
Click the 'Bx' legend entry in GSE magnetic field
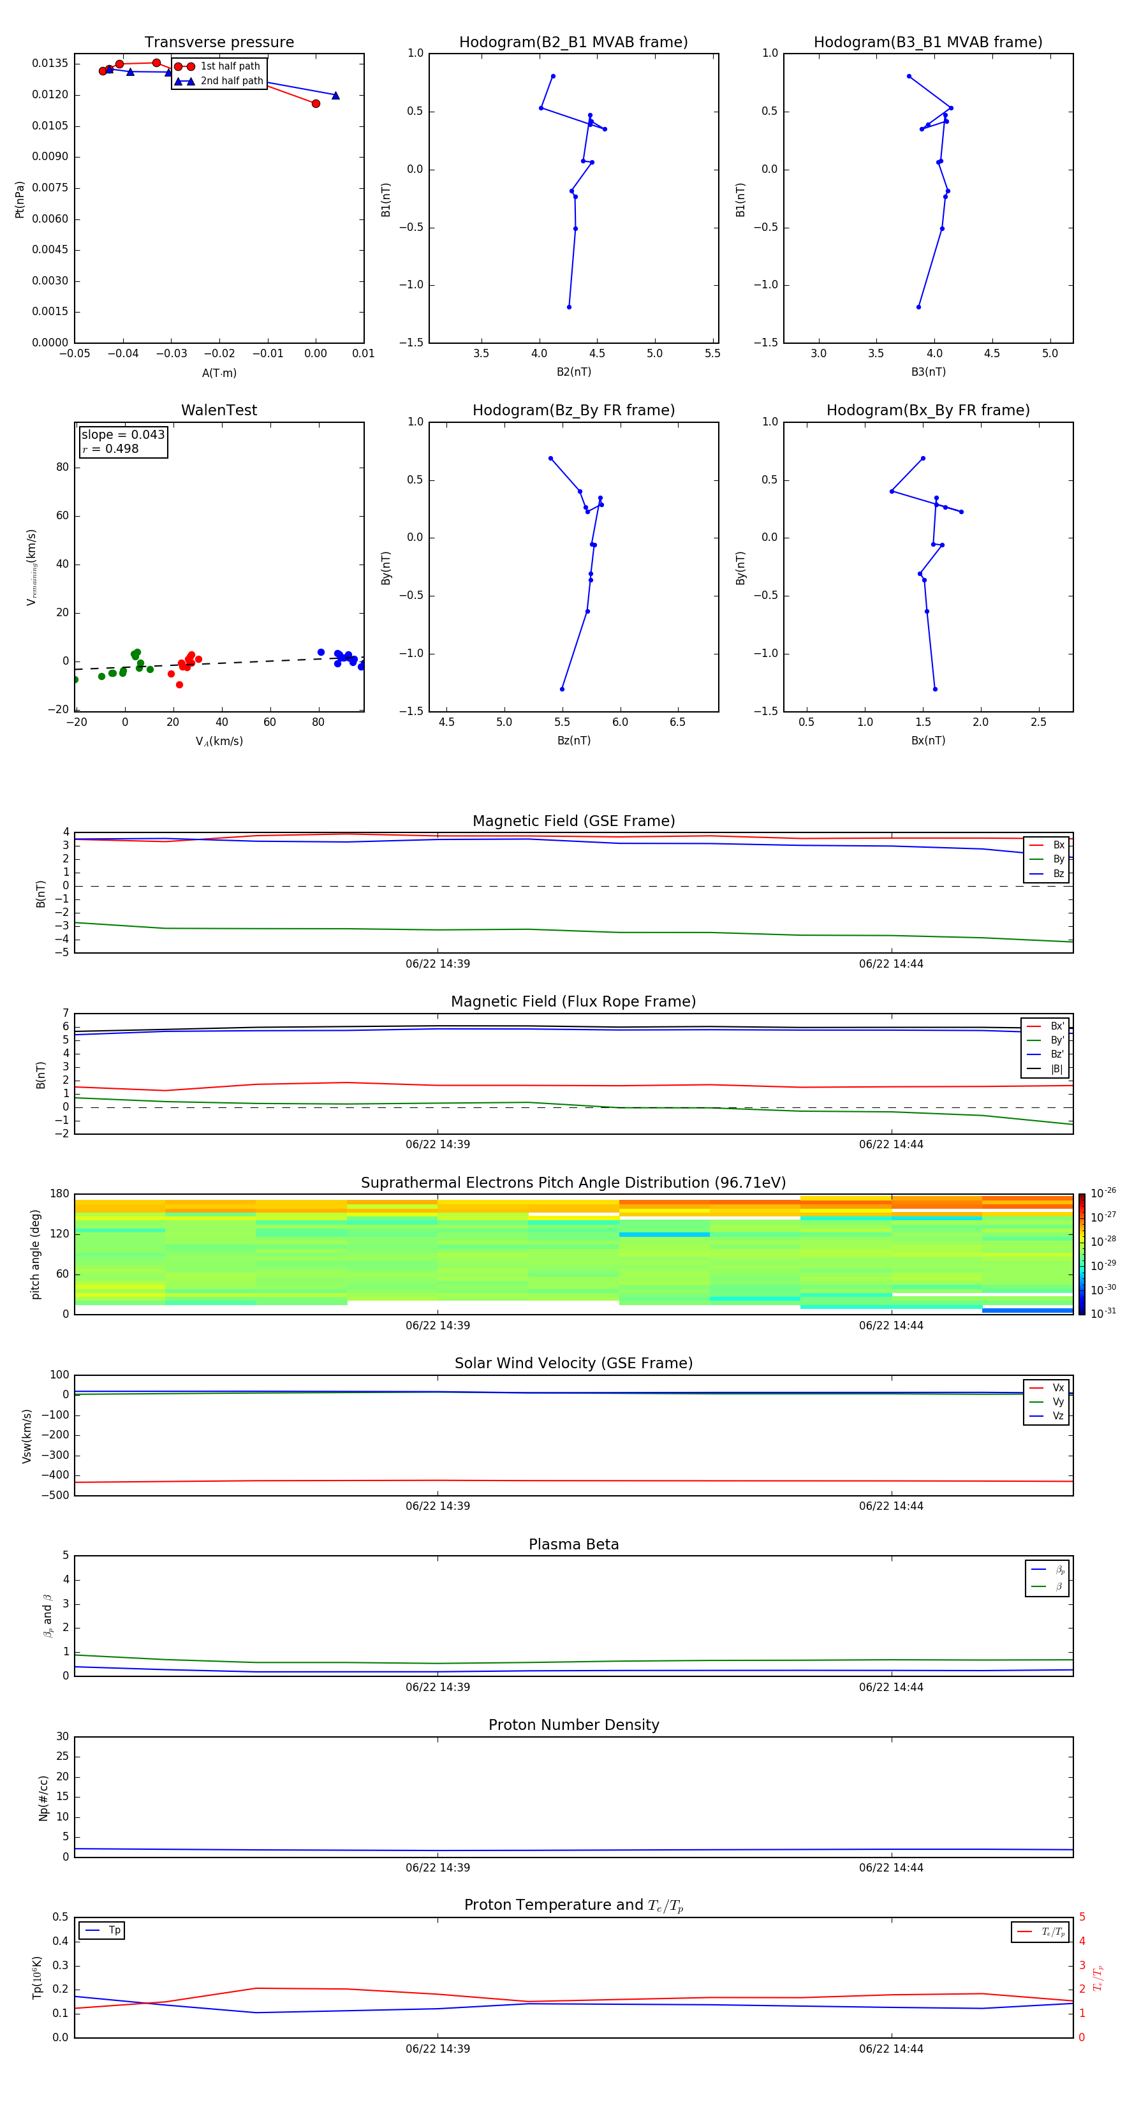click(1047, 845)
